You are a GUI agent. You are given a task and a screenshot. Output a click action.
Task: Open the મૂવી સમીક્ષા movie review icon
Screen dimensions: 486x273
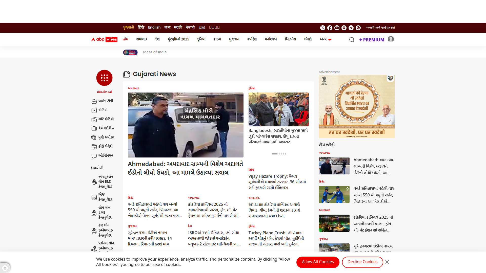coord(94,137)
